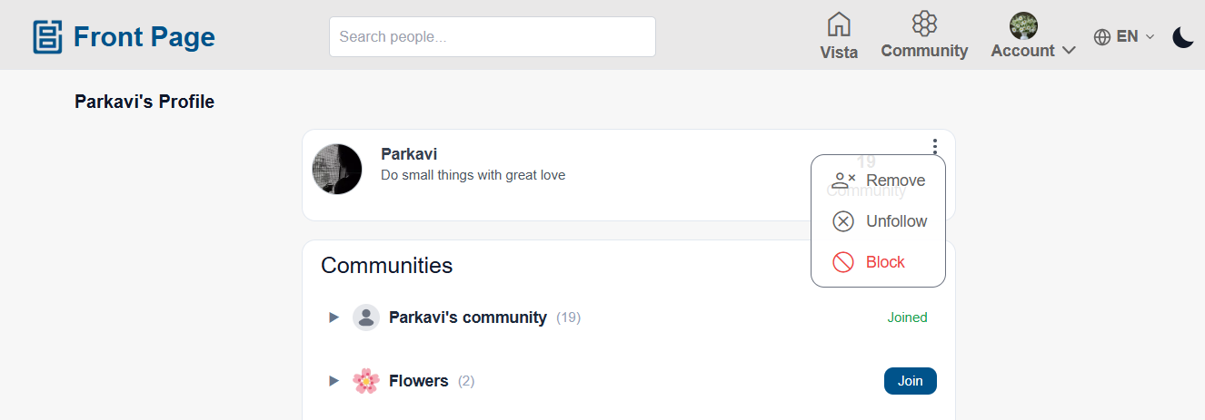1205x420 pixels.
Task: Expand the Flowers community arrow
Action: (334, 381)
